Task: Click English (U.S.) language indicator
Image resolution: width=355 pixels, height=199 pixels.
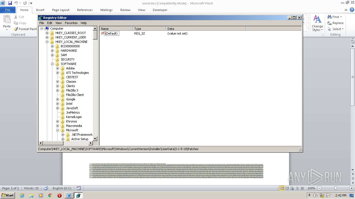Action: point(62,188)
